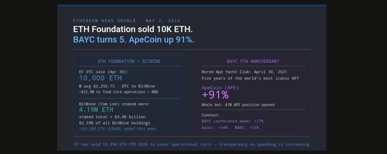Click the green '4.19M ETH' figure
387x154 pixels.
[96, 110]
